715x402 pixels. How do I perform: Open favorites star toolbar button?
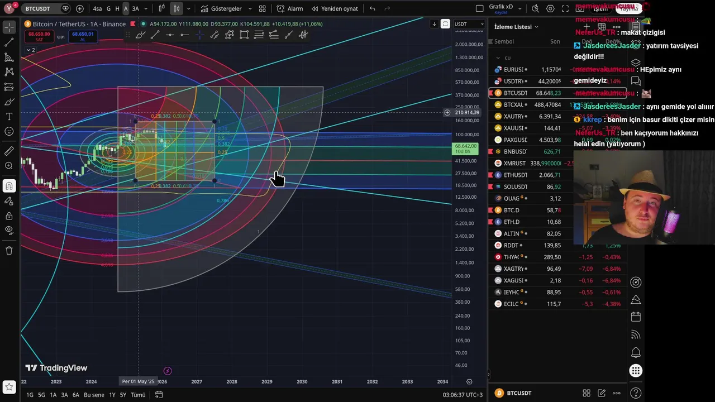click(x=9, y=387)
